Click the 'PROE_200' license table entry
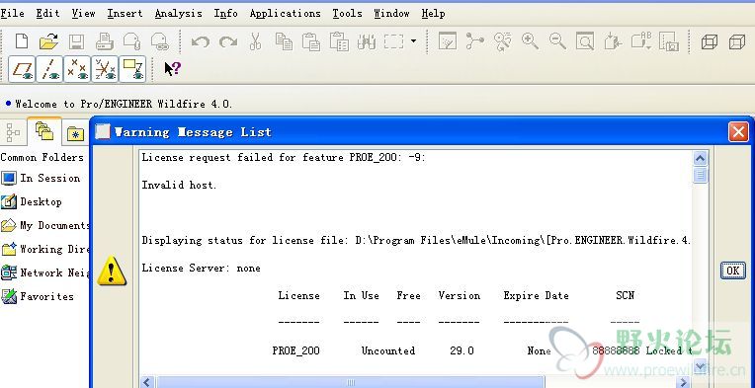The height and width of the screenshot is (388, 755). (296, 351)
